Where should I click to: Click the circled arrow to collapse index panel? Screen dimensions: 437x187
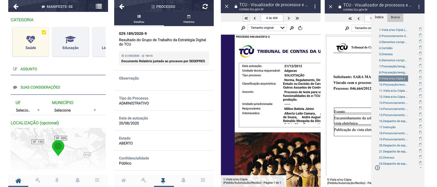pyautogui.click(x=377, y=168)
